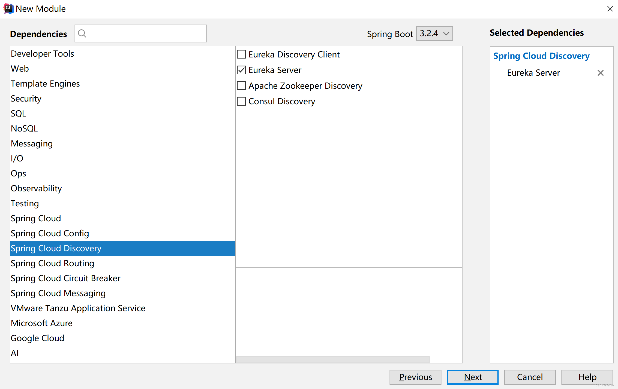Check Apache Zookeeper Discovery
Screen dimensions: 618x389
point(241,86)
